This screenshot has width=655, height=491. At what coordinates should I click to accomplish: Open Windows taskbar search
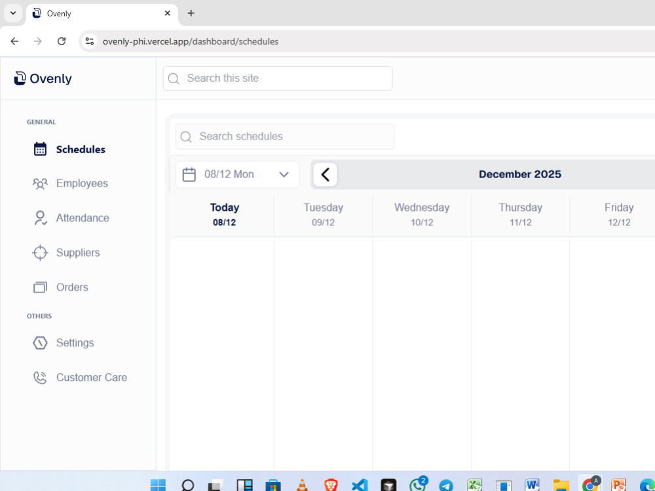(x=187, y=485)
